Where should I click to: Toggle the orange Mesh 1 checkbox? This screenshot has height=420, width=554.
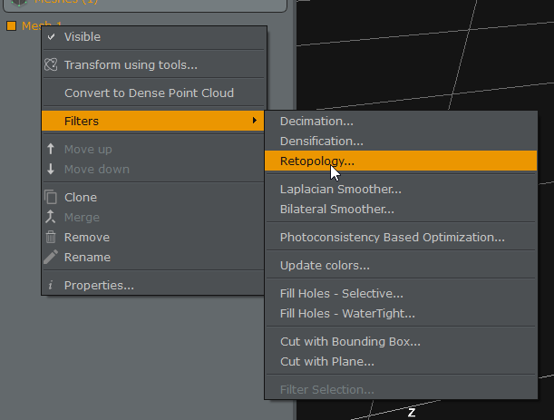click(11, 25)
